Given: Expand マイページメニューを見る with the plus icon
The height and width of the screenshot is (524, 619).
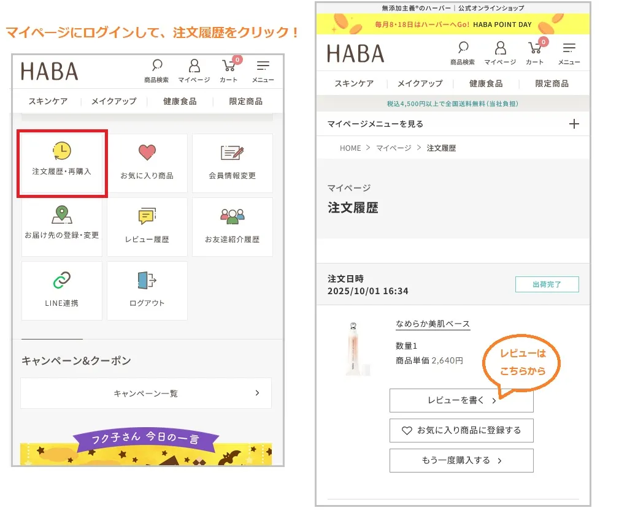Looking at the screenshot, I should click(574, 124).
